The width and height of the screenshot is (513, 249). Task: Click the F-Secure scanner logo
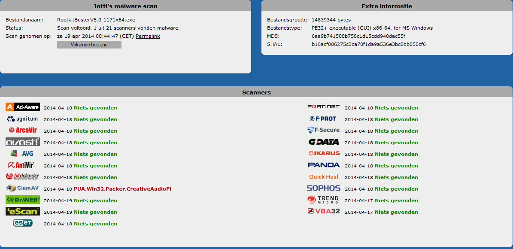[x=324, y=130]
